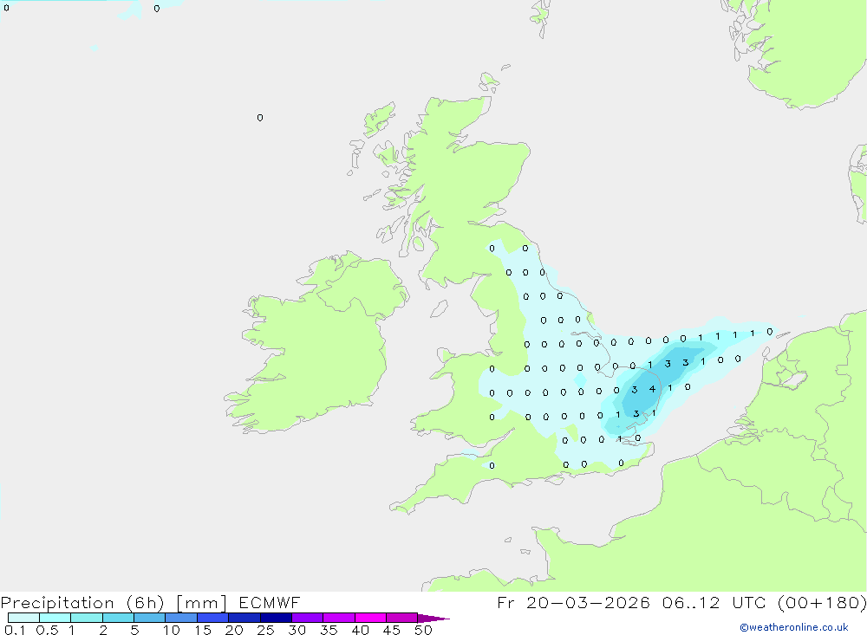The width and height of the screenshot is (867, 635).
Task: Click the '20' legend scale label
Action: [234, 630]
